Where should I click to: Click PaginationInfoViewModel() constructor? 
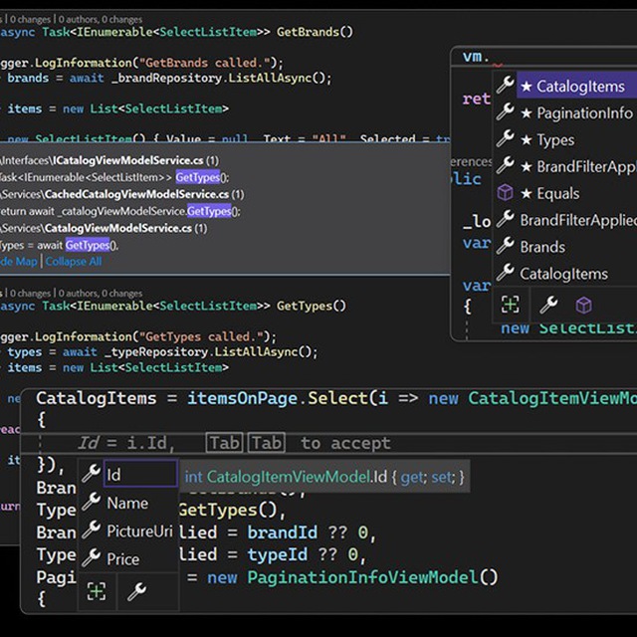click(372, 577)
